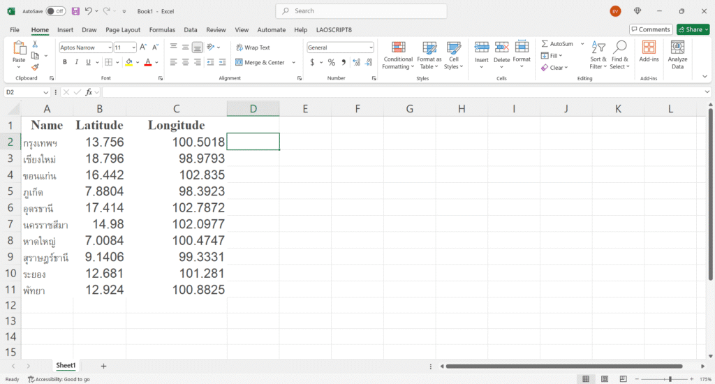
Task: Open Sort & Filter dropdown
Action: point(598,54)
